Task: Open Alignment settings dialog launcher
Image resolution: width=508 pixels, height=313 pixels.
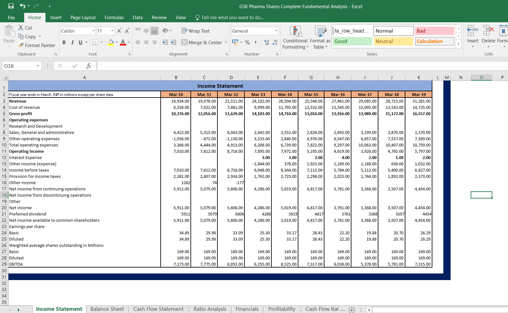Action: coord(227,54)
